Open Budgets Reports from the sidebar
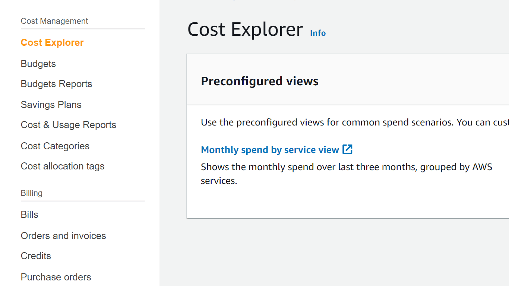 [x=56, y=84]
